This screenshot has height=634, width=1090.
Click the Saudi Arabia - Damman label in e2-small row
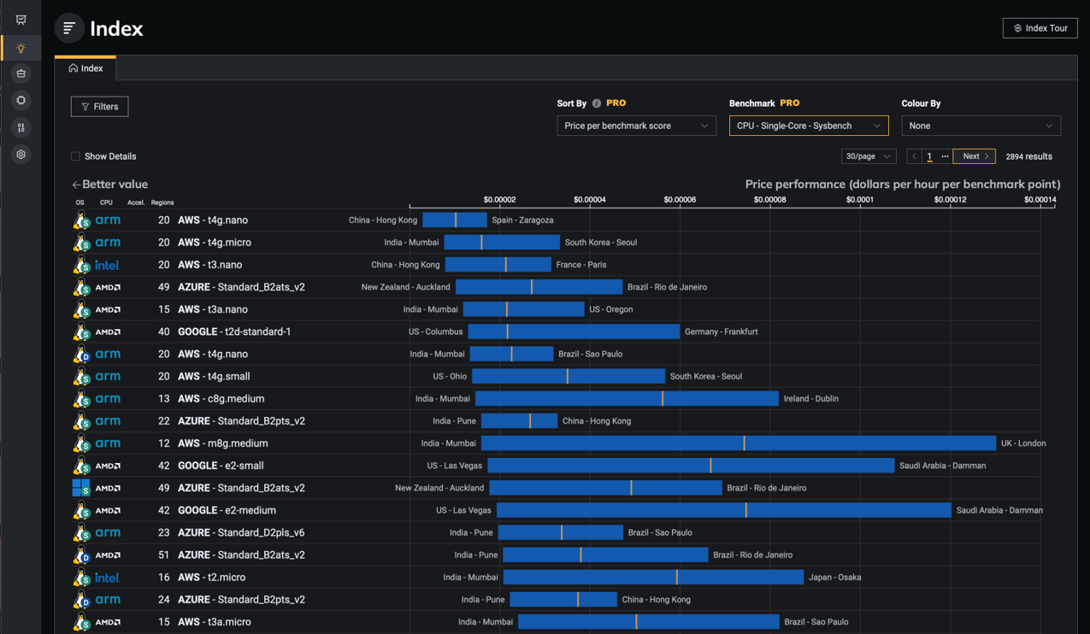click(942, 466)
